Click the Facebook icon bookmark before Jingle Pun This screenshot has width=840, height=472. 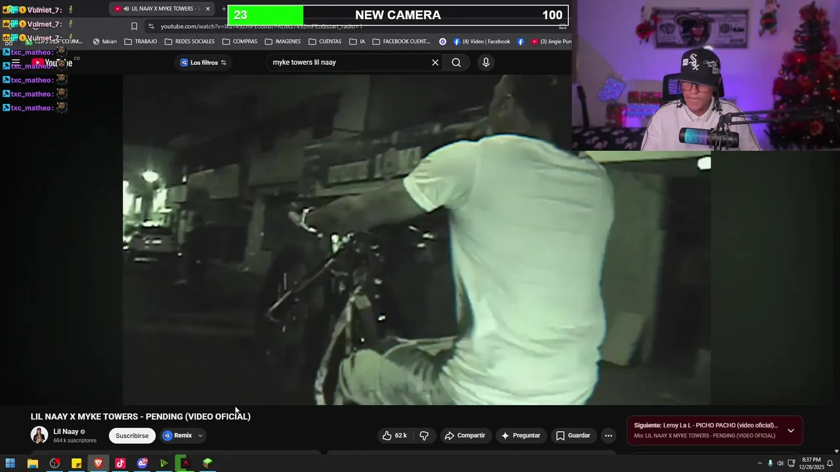click(x=520, y=41)
